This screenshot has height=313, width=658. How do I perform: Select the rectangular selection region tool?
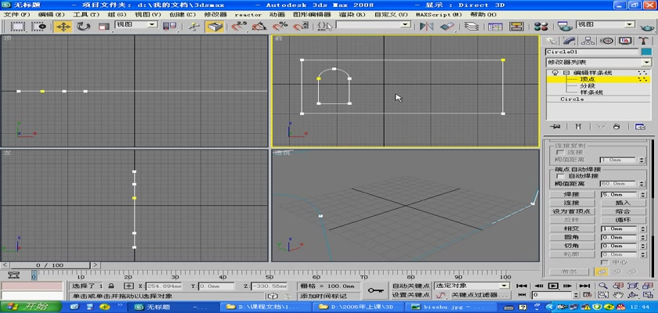click(x=17, y=27)
